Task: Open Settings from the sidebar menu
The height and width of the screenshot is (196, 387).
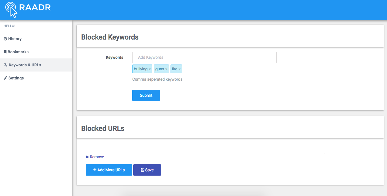Action: click(16, 78)
